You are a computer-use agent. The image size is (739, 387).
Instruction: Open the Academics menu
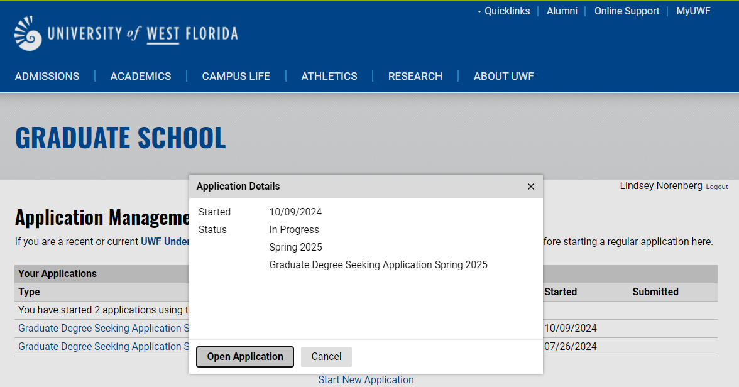click(x=141, y=77)
